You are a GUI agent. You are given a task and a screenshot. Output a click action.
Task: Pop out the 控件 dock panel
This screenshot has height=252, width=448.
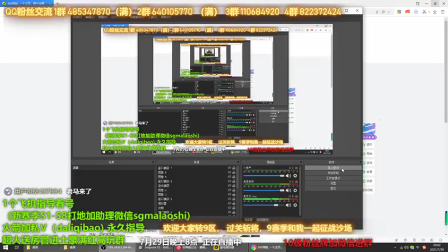(x=360, y=162)
